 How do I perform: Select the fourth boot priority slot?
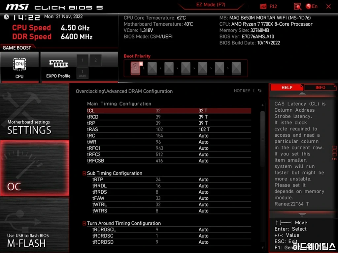[x=186, y=69]
